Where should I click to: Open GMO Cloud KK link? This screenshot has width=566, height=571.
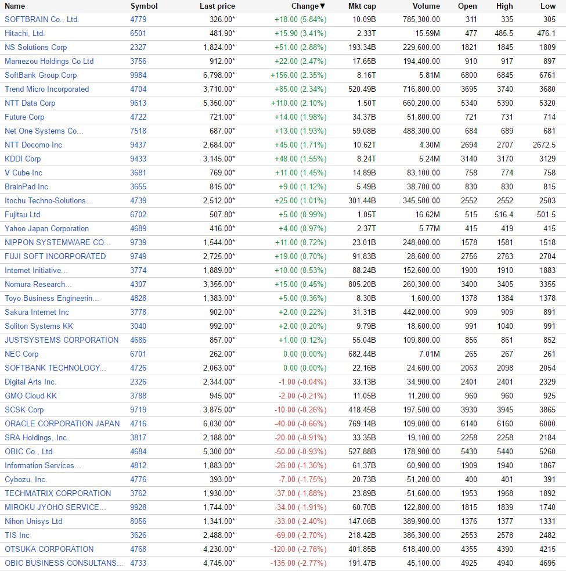pyautogui.click(x=31, y=396)
